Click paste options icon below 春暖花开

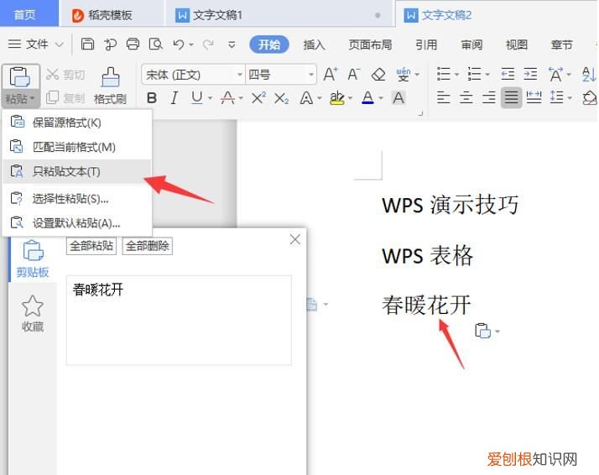pyautogui.click(x=483, y=331)
